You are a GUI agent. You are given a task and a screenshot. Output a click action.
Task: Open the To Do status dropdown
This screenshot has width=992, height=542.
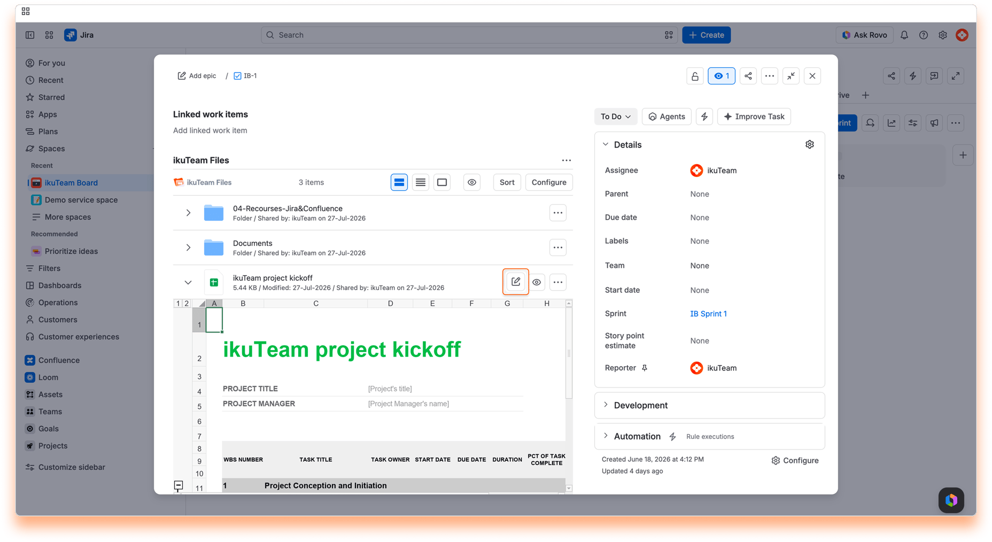(x=615, y=117)
